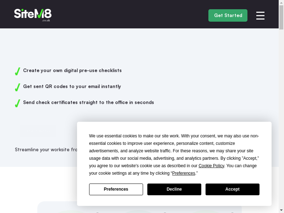Decline non-essential cookies
This screenshot has width=284, height=213.
(x=174, y=189)
